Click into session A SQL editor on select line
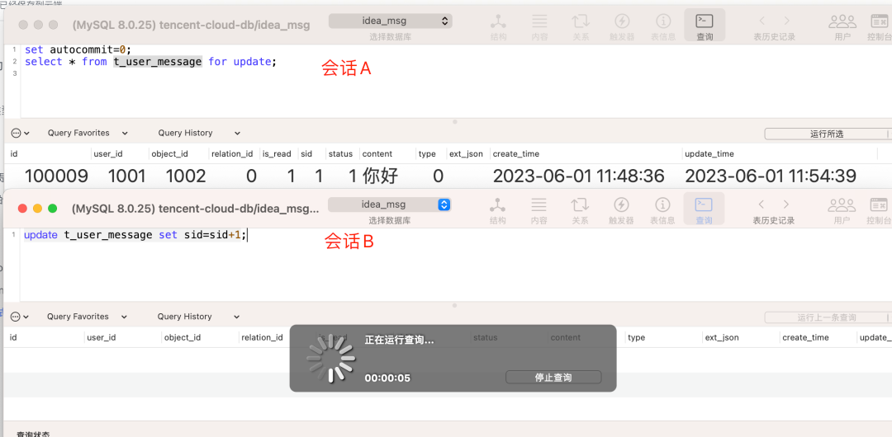Viewport: 892px width, 437px height. pyautogui.click(x=150, y=61)
